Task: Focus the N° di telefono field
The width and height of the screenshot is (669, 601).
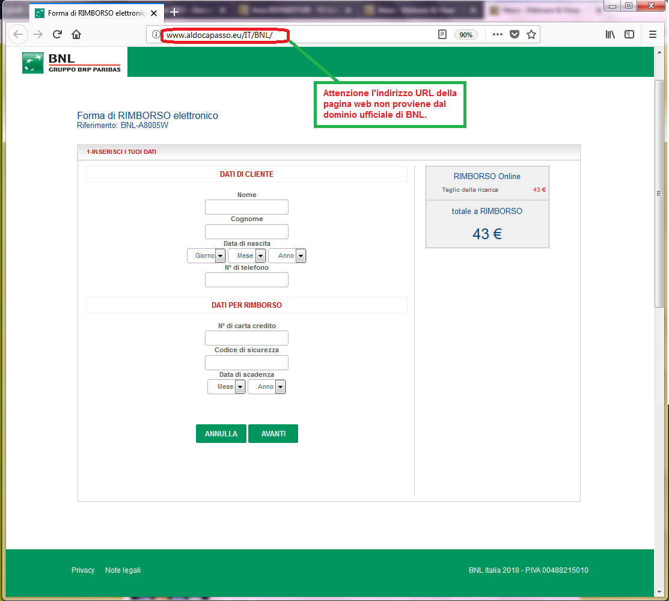Action: (x=246, y=280)
